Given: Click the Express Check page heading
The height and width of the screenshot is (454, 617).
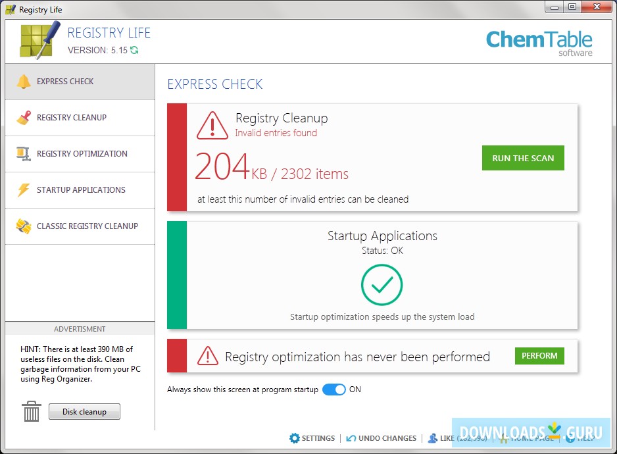Looking at the screenshot, I should [x=215, y=84].
